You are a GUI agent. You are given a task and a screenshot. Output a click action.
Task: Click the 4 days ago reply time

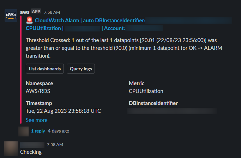pos(59,131)
